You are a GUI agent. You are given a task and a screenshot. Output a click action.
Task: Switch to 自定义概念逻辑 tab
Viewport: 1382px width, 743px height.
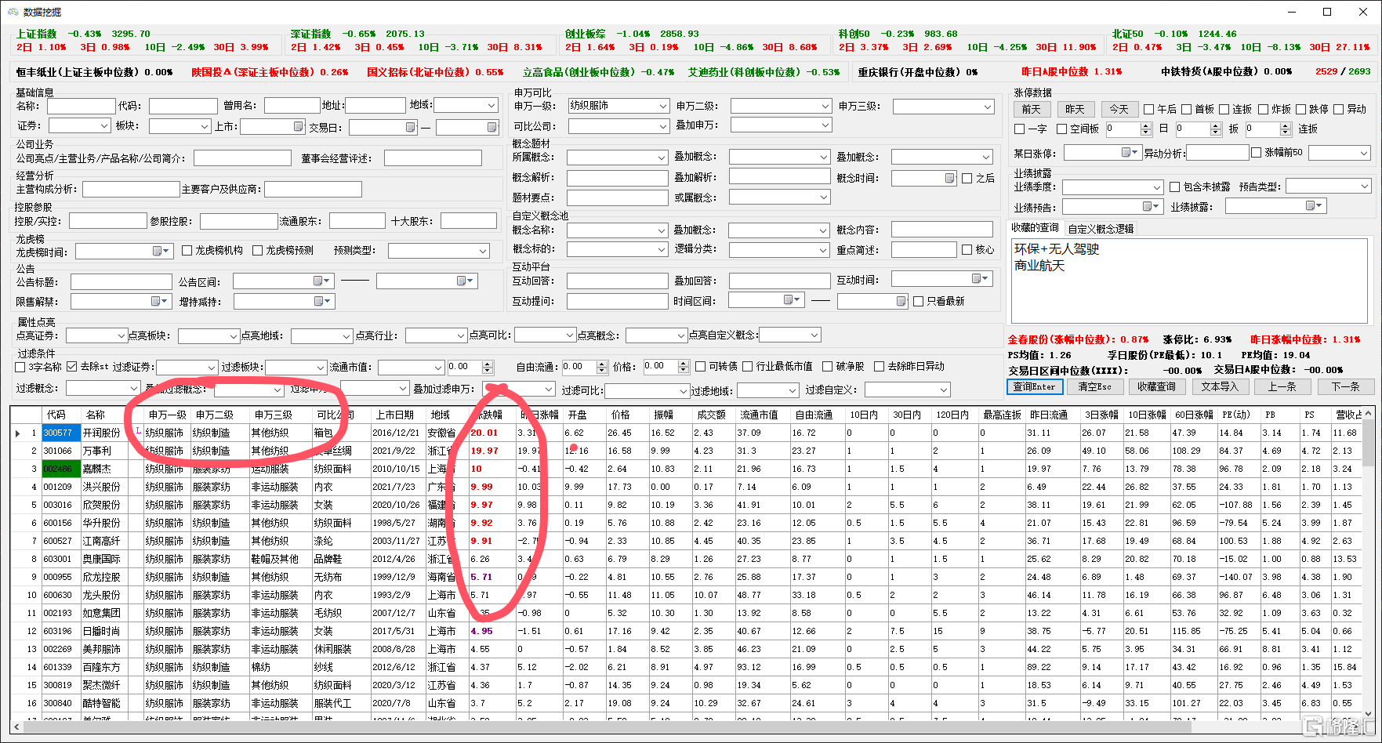(1101, 229)
